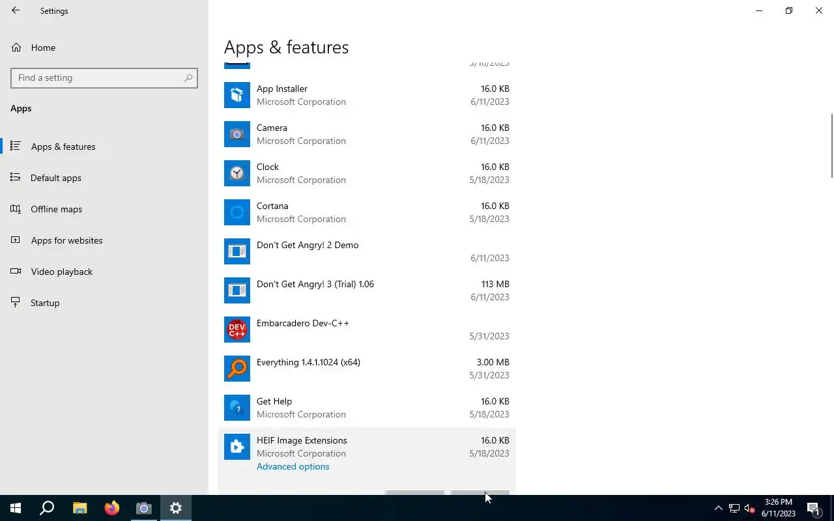The image size is (834, 521).
Task: Click the Get Help app icon
Action: coord(237,408)
